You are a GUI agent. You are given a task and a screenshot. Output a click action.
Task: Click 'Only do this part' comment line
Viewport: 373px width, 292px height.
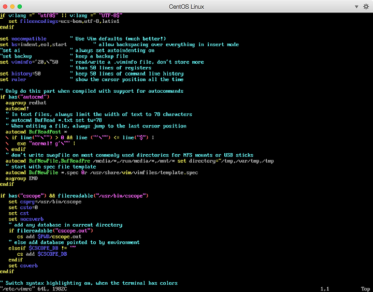(92, 91)
